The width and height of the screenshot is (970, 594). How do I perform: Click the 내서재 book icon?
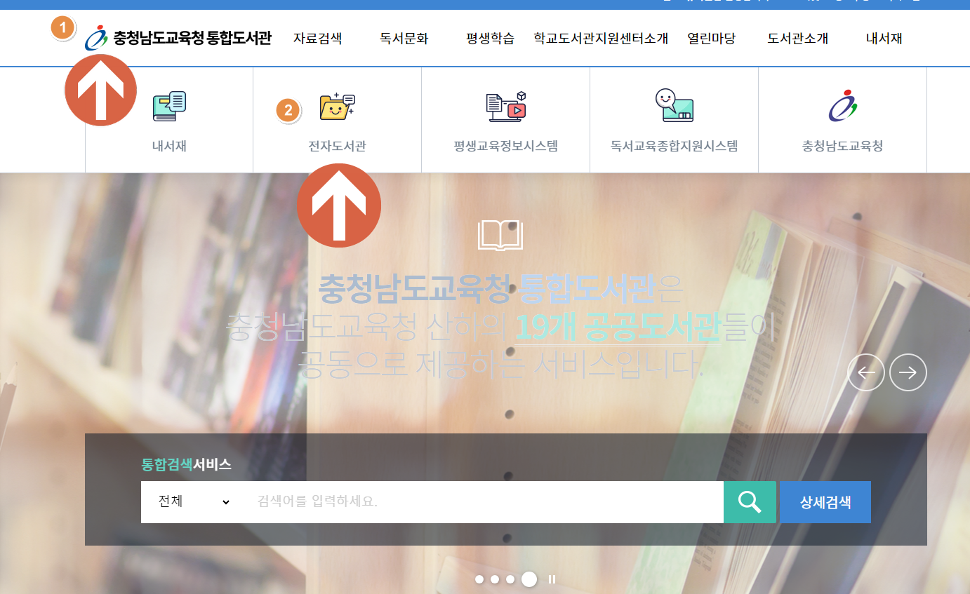pyautogui.click(x=169, y=106)
